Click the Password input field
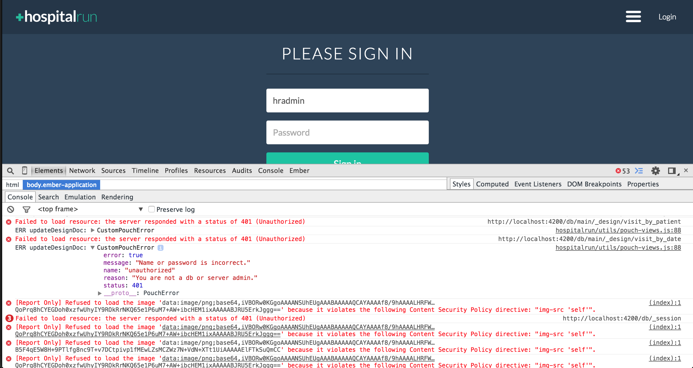 [x=347, y=132]
